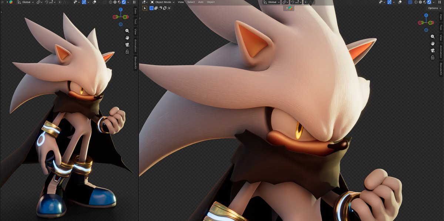
Task: Open the Item sidebar tab in left viewport
Action: click(135, 11)
